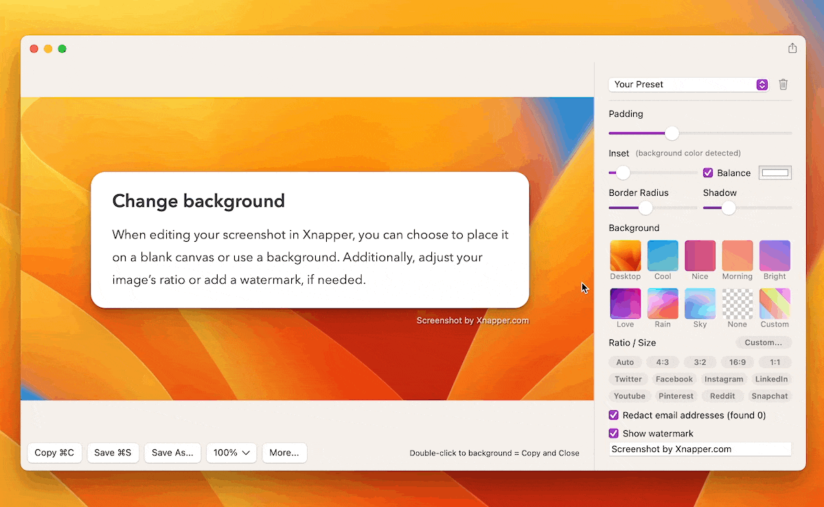This screenshot has height=507, width=824.
Task: Uncheck the Balance checkbox
Action: click(x=708, y=172)
